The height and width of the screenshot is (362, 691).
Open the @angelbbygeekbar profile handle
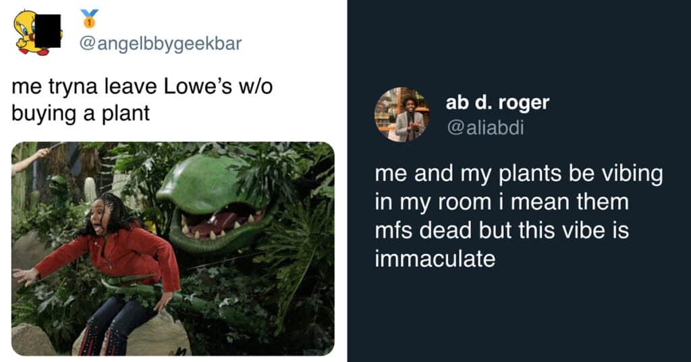pyautogui.click(x=161, y=43)
